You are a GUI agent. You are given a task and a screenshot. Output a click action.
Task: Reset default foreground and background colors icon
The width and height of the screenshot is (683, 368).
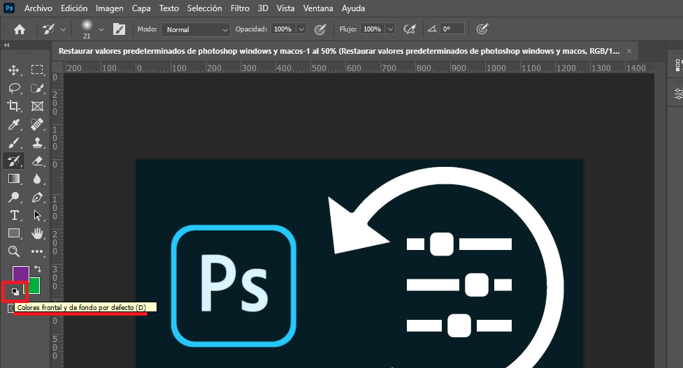(x=15, y=292)
